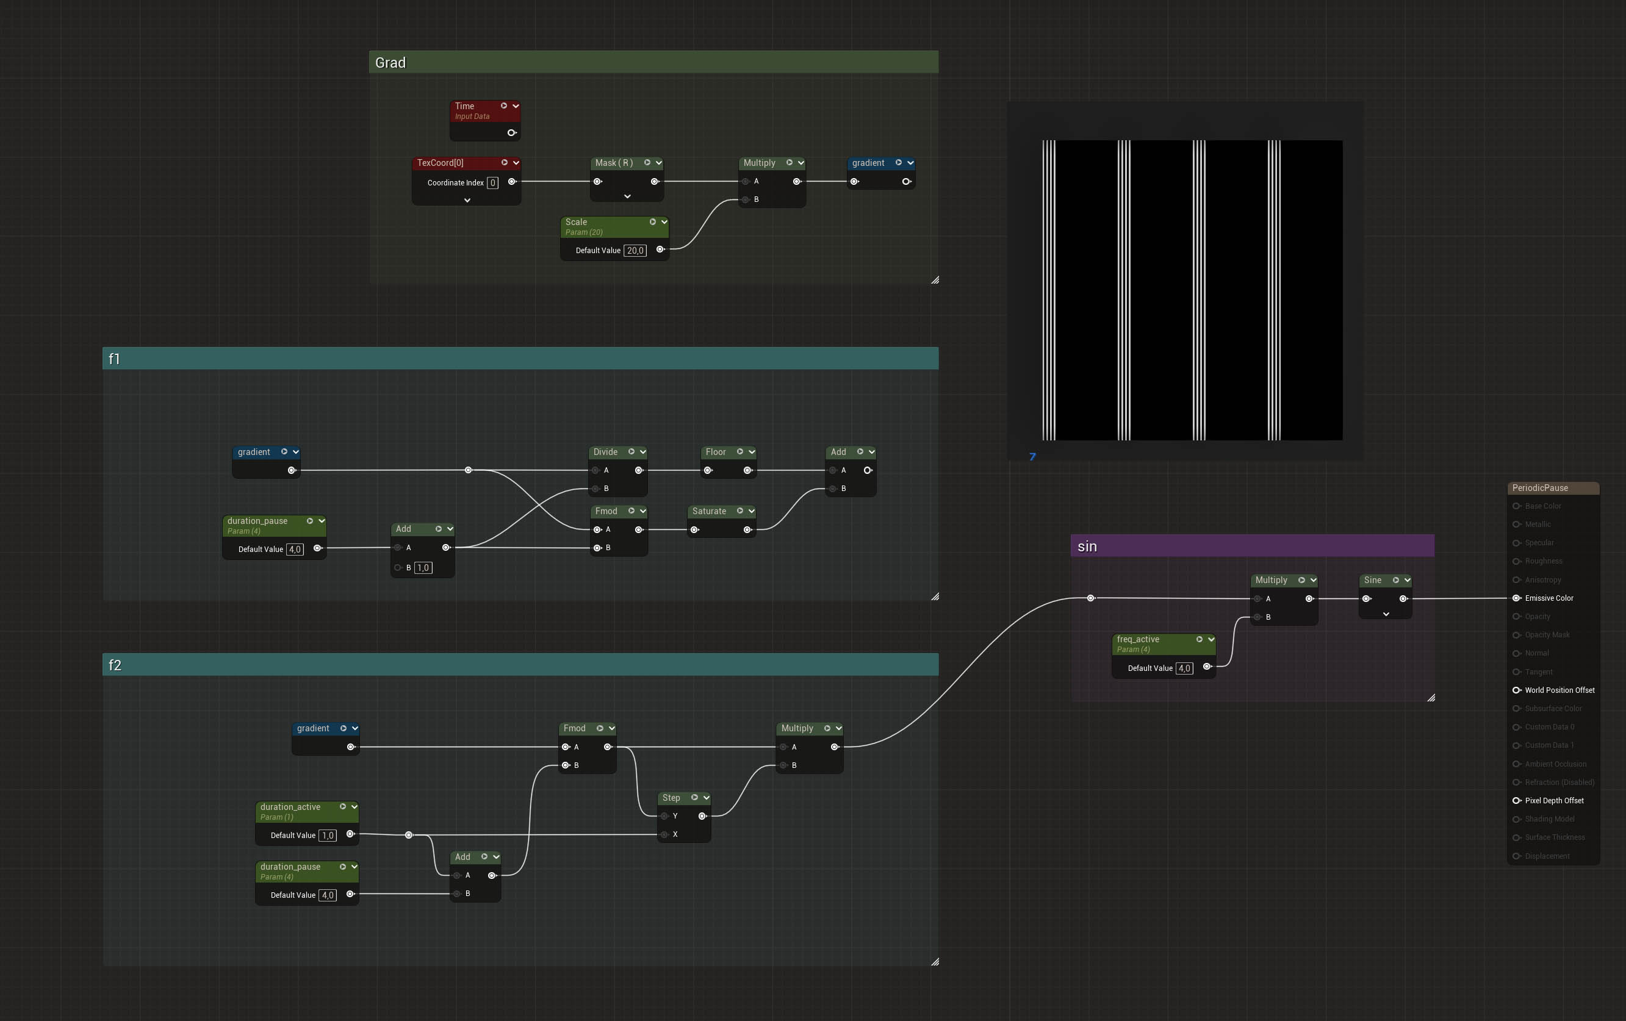Click duration_active Default Value field 1,0
The width and height of the screenshot is (1626, 1021).
(x=328, y=836)
